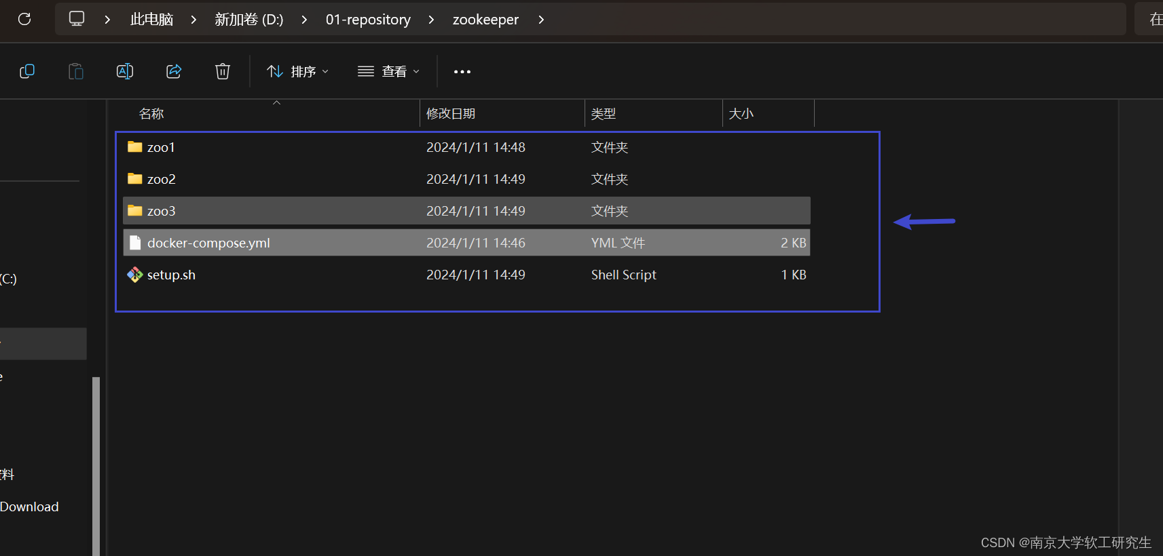This screenshot has height=556, width=1163.
Task: Open the 查看 view dropdown
Action: pyautogui.click(x=388, y=71)
